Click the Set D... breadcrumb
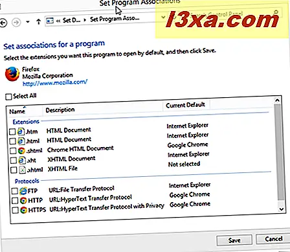The width and height of the screenshot is (290, 252). click(71, 20)
